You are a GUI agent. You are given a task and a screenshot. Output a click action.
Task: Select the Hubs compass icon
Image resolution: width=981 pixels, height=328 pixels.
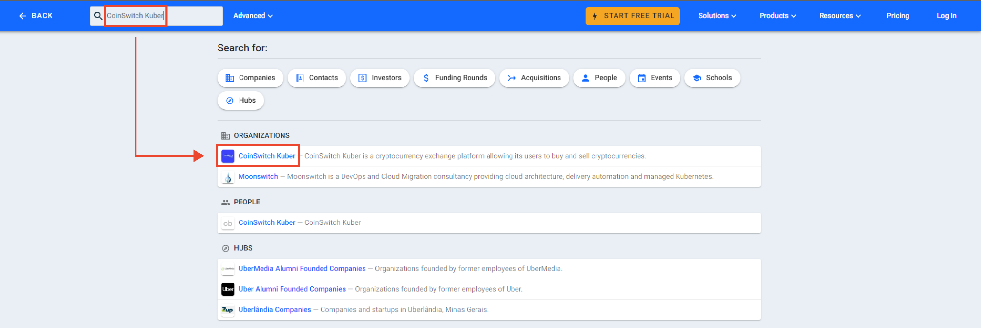[230, 100]
